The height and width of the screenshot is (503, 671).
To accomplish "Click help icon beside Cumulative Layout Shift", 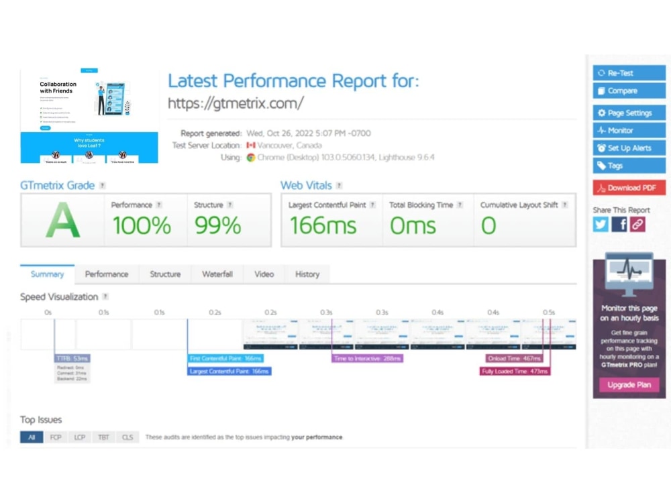I will pyautogui.click(x=564, y=205).
